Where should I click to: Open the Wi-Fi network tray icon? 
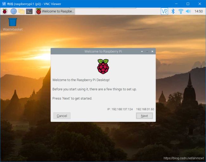(181, 11)
